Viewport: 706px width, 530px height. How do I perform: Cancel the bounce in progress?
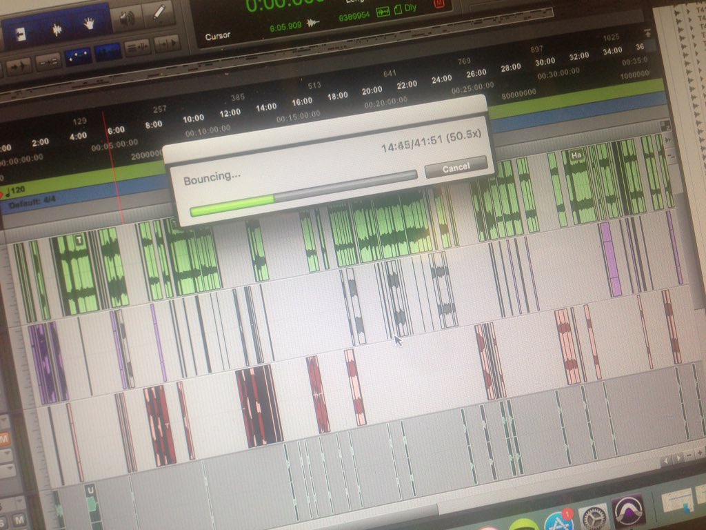pyautogui.click(x=456, y=167)
